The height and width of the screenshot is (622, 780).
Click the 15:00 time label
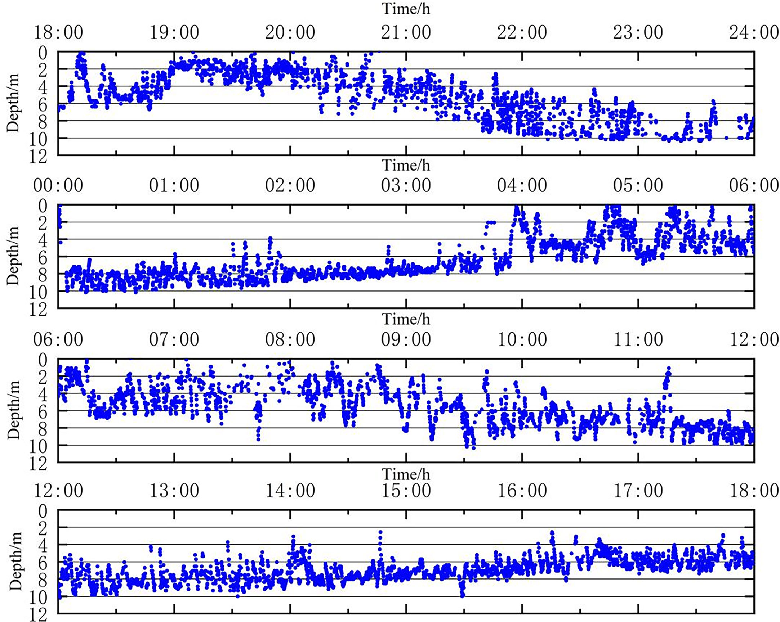pos(406,491)
